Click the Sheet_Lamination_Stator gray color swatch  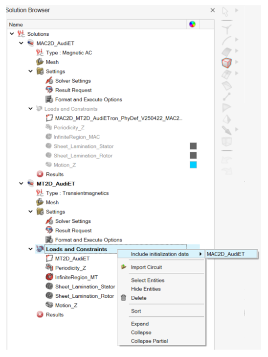tap(193, 146)
